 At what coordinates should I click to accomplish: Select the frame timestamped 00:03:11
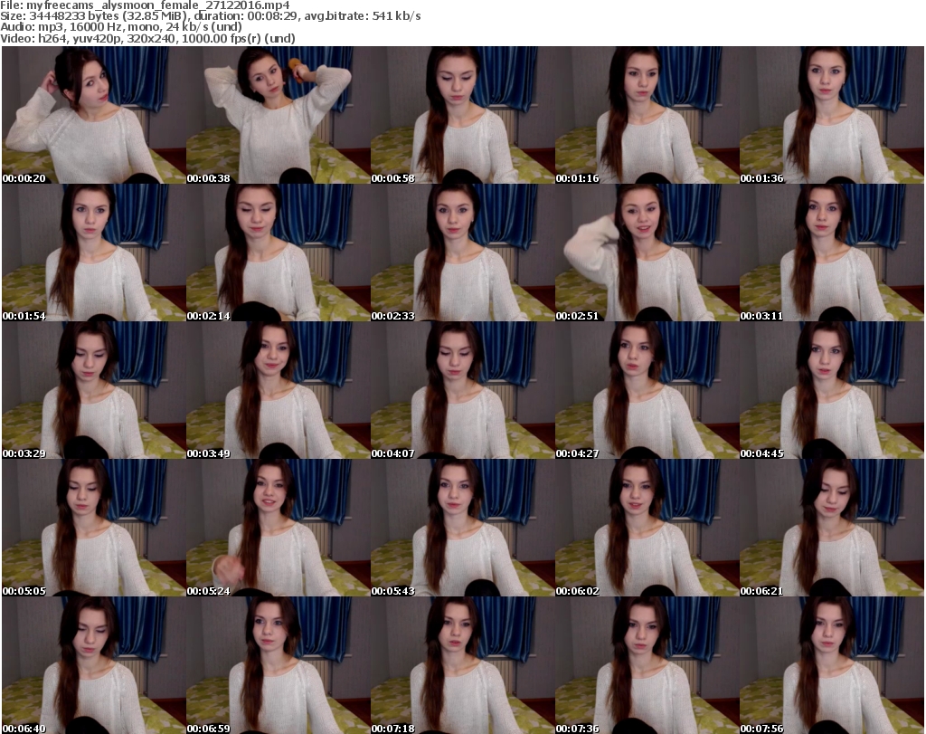[x=832, y=253]
